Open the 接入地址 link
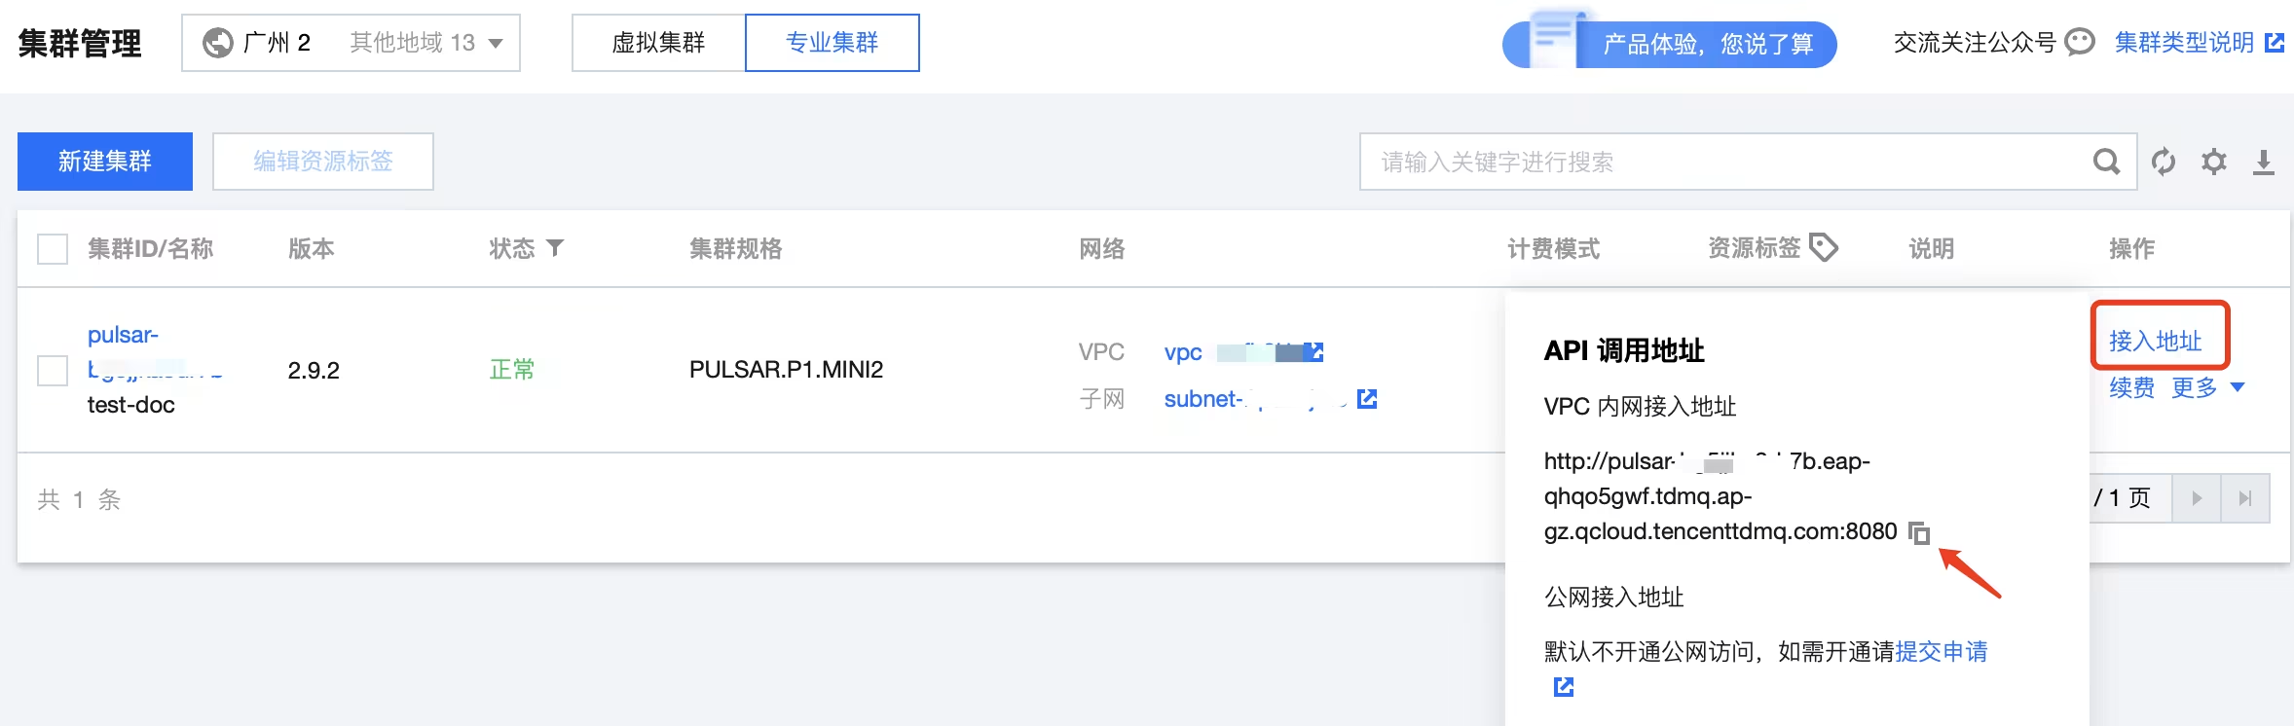Viewport: 2294px width, 726px height. [2155, 341]
